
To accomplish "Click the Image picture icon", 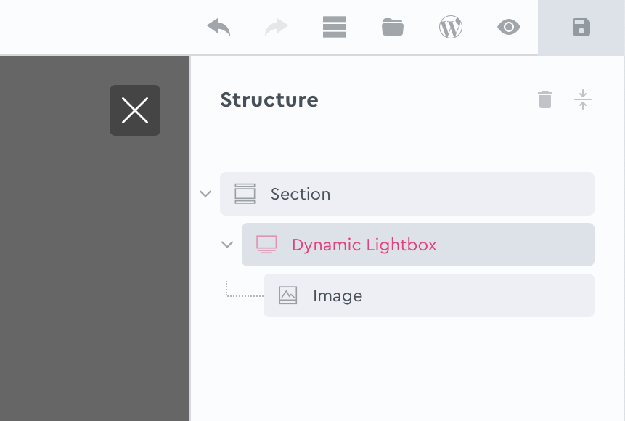I will click(x=288, y=295).
